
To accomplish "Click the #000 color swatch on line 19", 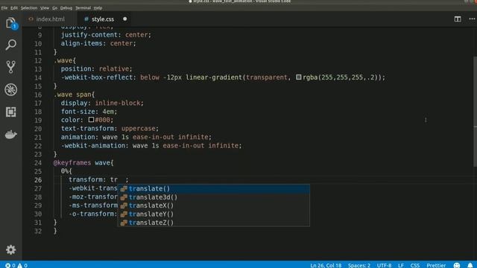I will click(91, 120).
